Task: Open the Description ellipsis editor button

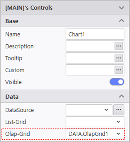Action: click(119, 46)
